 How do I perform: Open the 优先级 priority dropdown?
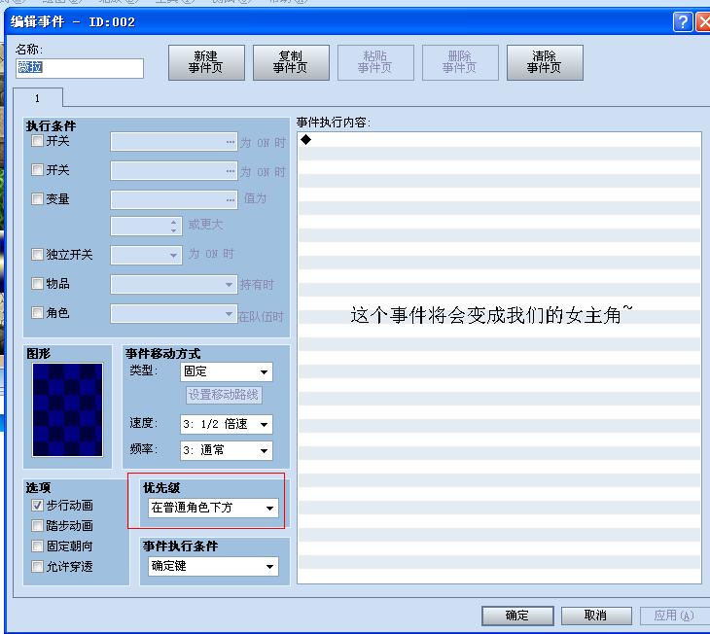pos(213,508)
